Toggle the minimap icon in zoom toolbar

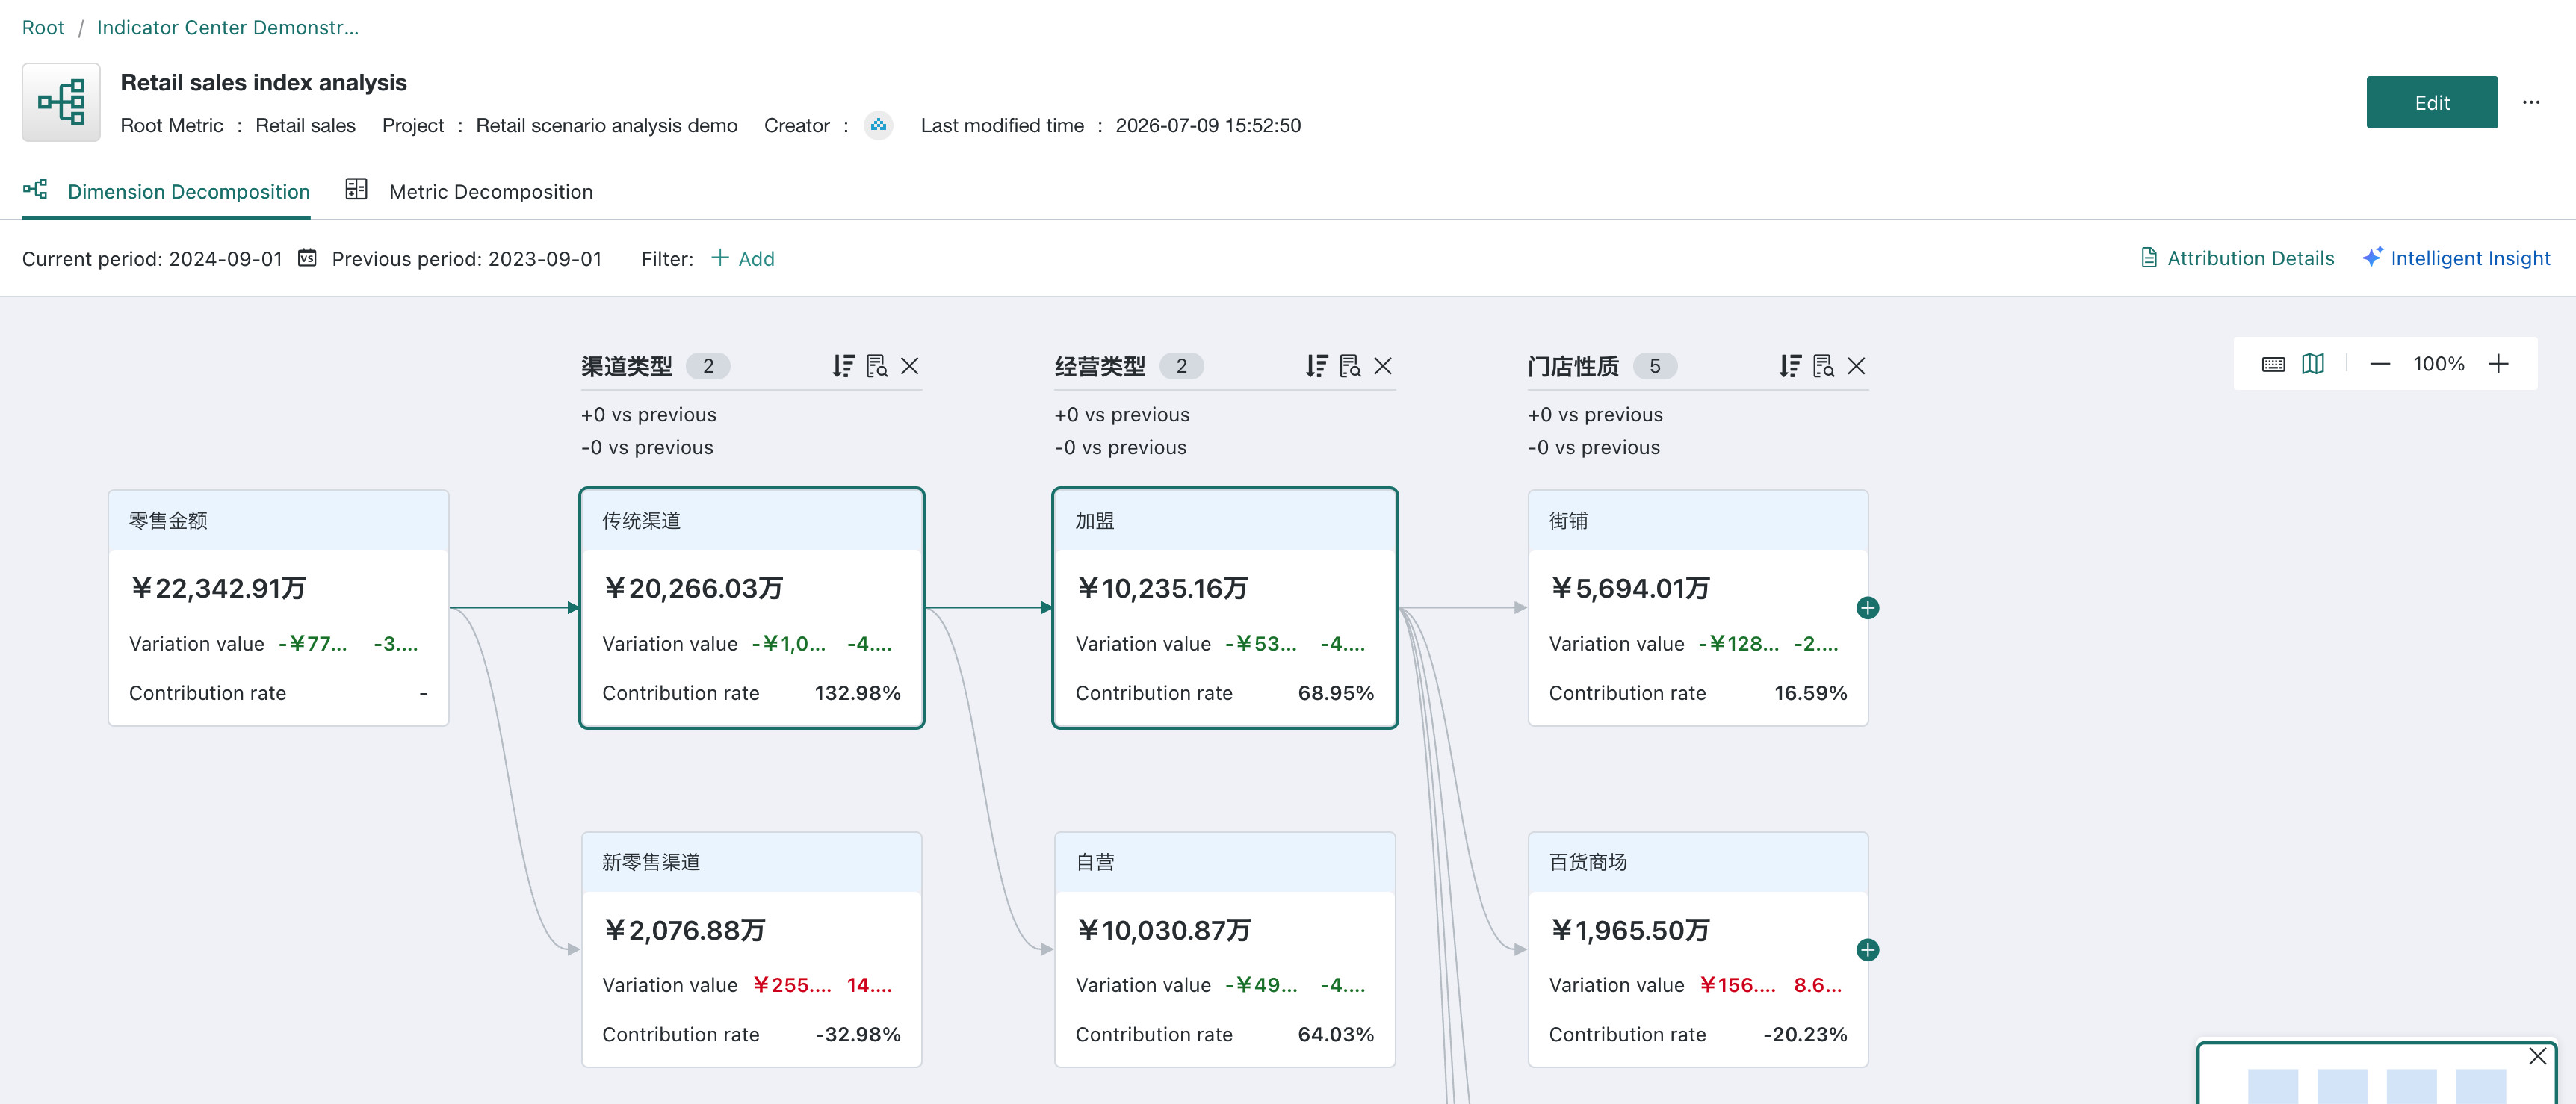2312,364
